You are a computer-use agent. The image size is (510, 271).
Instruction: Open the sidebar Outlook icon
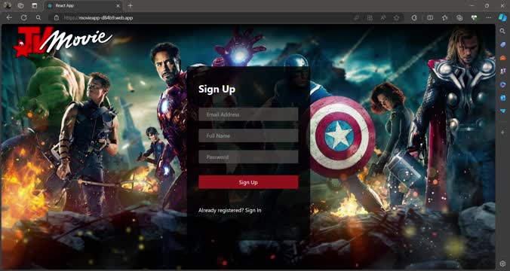click(503, 98)
